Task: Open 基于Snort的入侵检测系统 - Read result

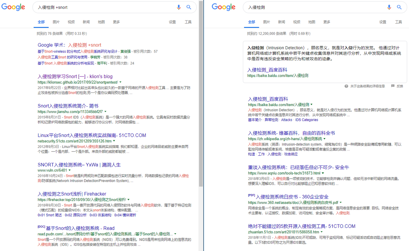Action: tap(80, 228)
